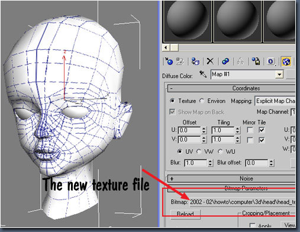Screen dimensions: 300x232
Task: Open the Map #1 name dropdown
Action: coord(279,75)
